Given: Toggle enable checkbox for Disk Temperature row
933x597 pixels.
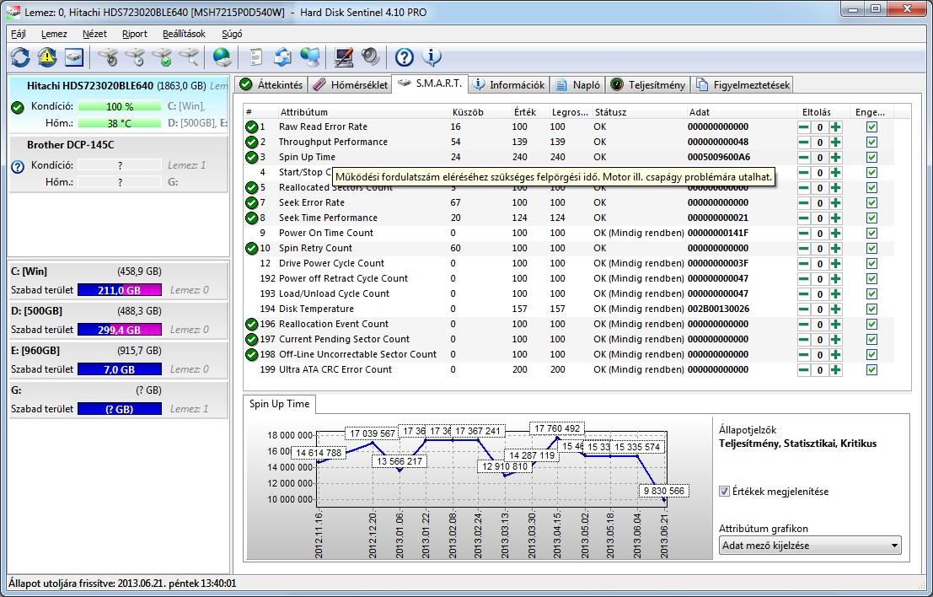Looking at the screenshot, I should click(x=871, y=309).
